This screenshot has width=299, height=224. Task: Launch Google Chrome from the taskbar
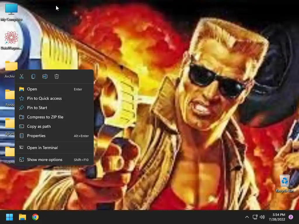pos(35,217)
